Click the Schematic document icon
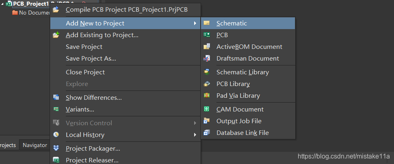This screenshot has height=164, width=394. [x=207, y=23]
